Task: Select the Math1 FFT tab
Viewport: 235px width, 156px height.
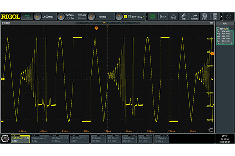Action: pyautogui.click(x=100, y=139)
